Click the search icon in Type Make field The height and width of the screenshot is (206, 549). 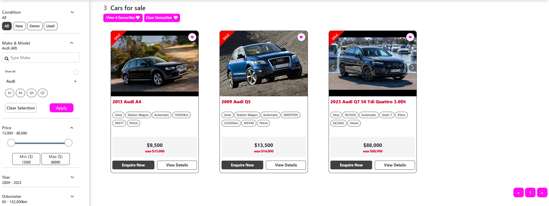(6, 58)
